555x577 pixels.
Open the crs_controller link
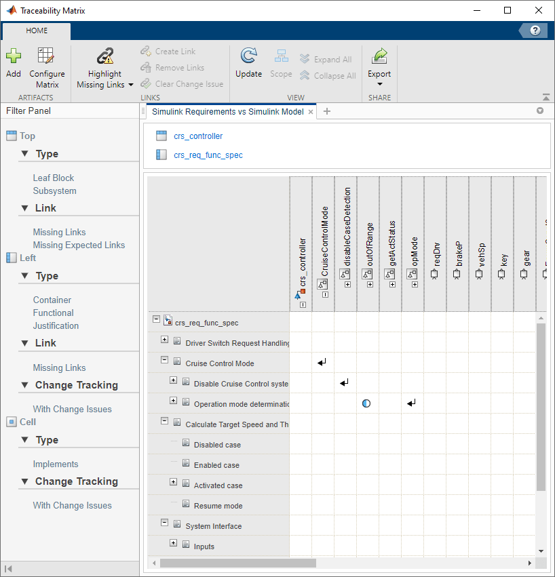coord(198,136)
